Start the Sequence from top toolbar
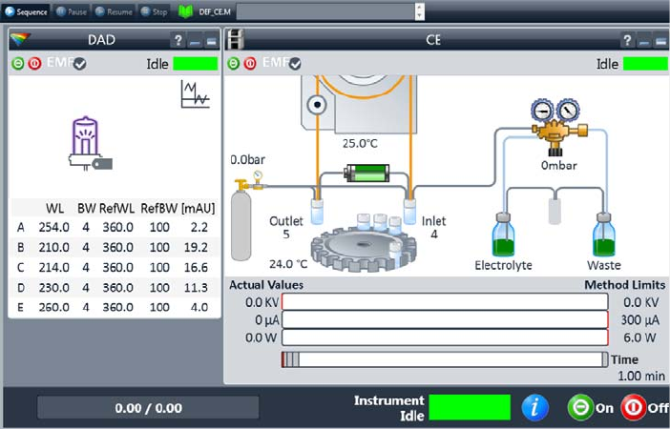Viewport: 670px width, 429px height. click(26, 11)
